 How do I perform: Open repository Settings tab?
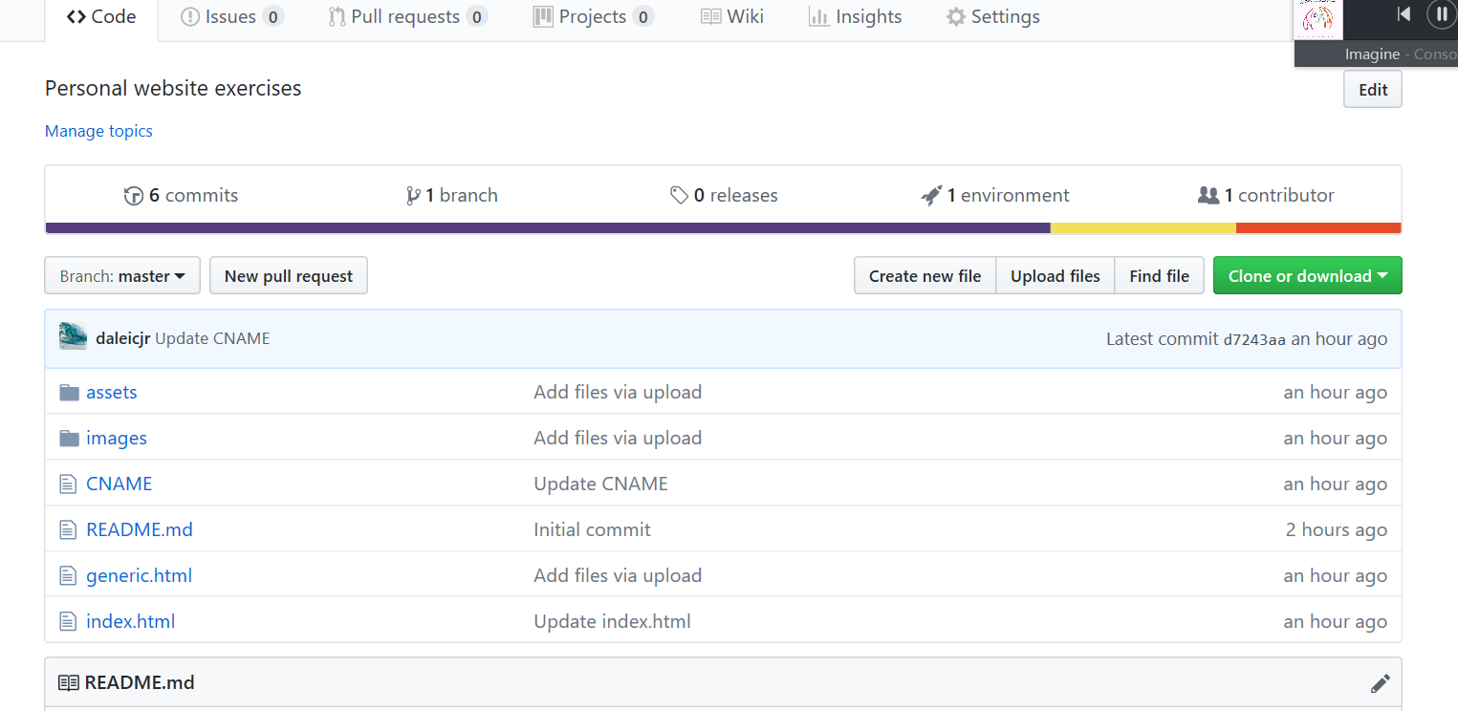(x=993, y=17)
